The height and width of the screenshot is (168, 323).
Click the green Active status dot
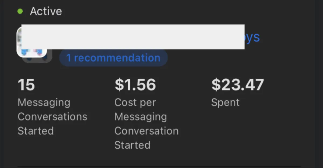click(20, 12)
